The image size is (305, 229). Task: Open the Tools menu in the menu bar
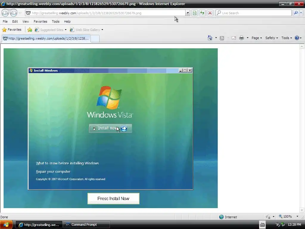point(55,21)
